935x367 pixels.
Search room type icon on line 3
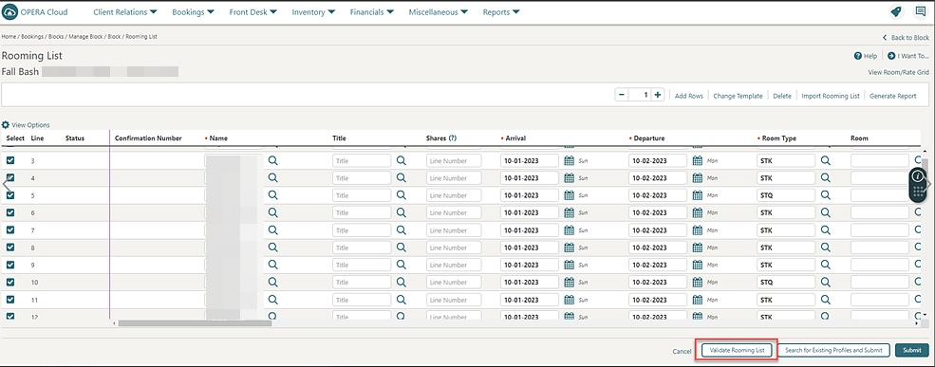point(826,161)
